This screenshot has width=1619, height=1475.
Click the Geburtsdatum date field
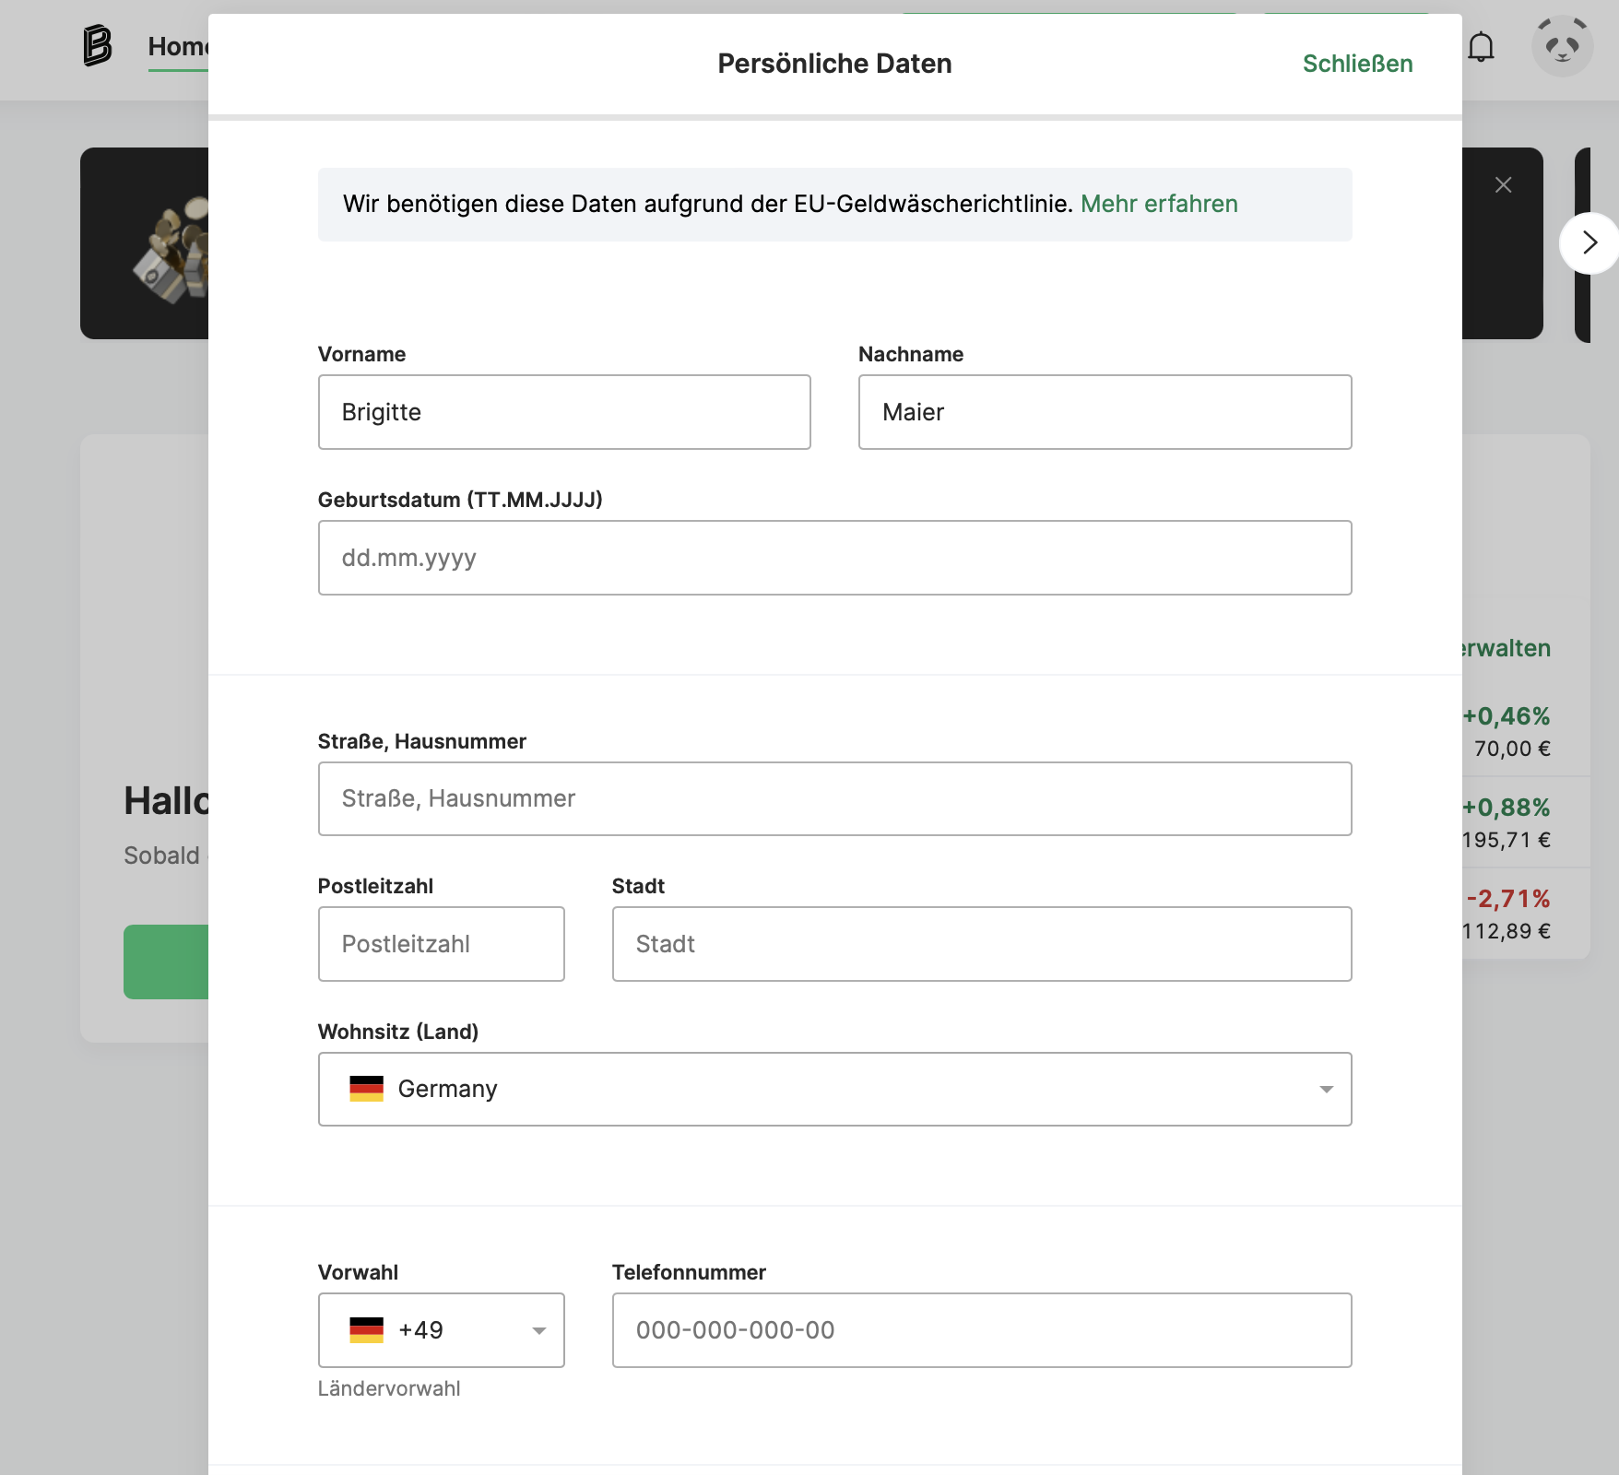(x=834, y=558)
